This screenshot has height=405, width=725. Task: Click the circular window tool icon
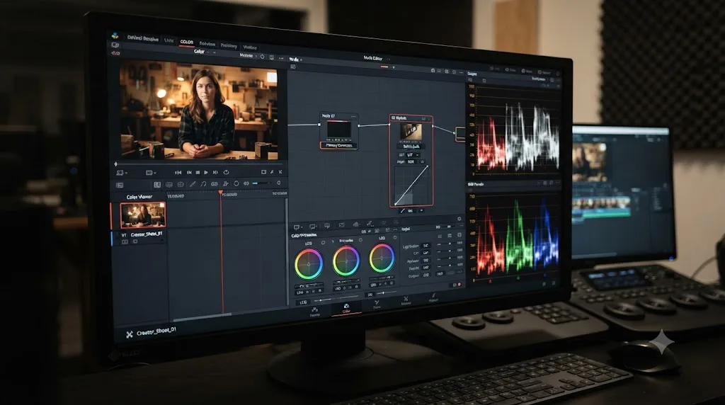[x=236, y=183]
